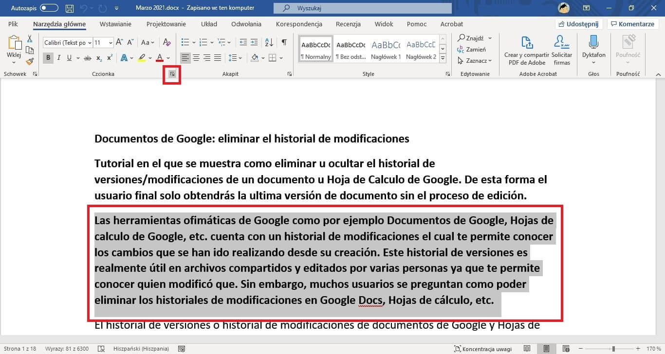Click the Save floppy disk icon
This screenshot has width=665, height=354.
[70, 8]
